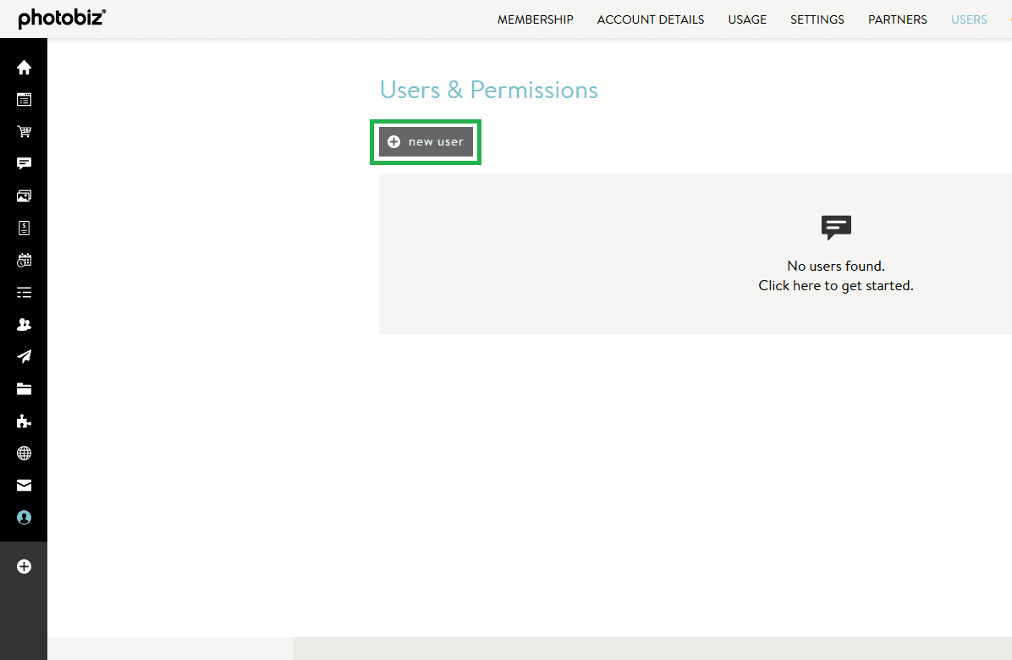The height and width of the screenshot is (660, 1012).
Task: Click the chat message bubble icon
Action: 24,163
